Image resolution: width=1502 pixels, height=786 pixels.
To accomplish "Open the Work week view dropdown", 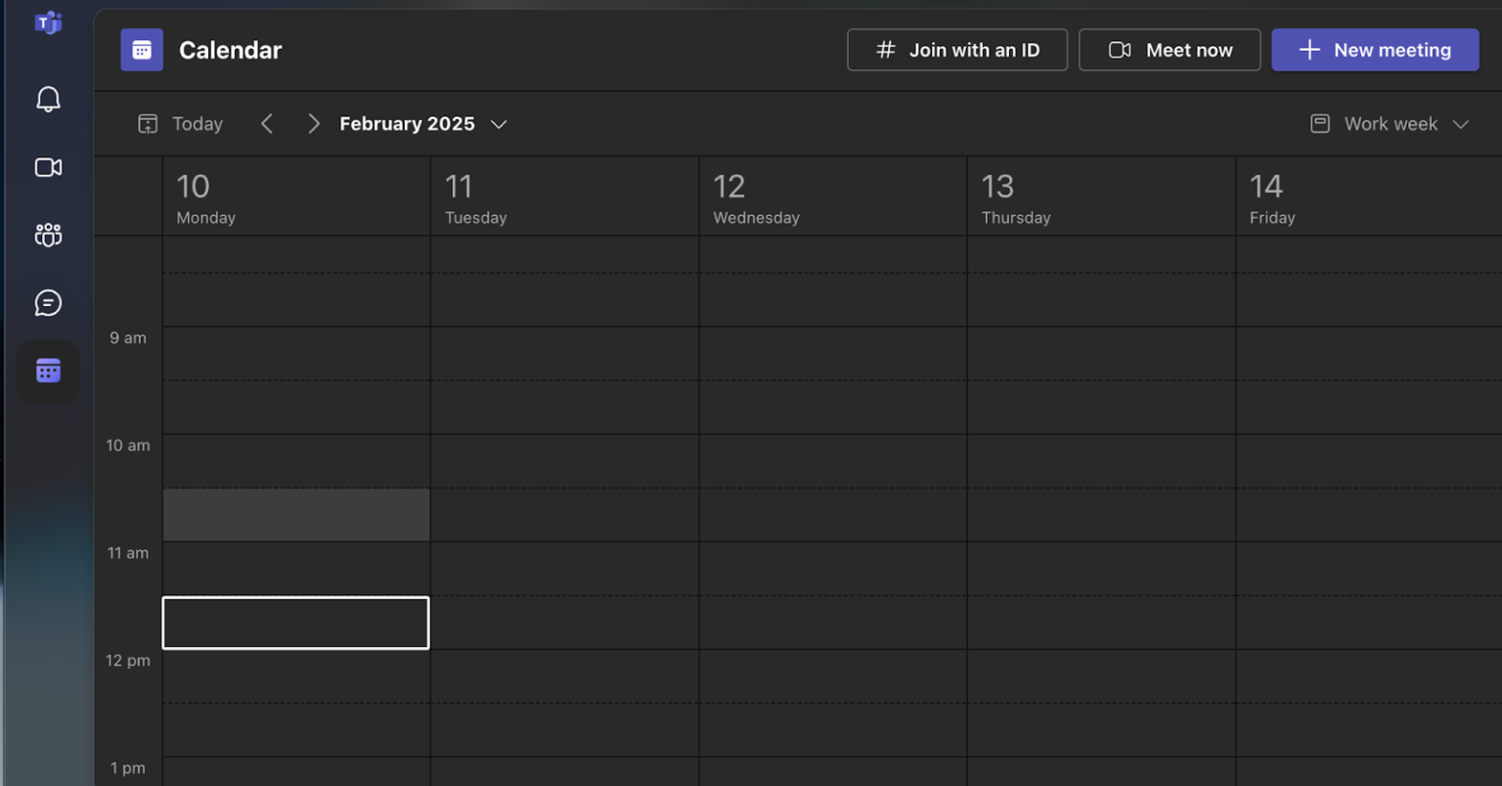I will point(1390,123).
